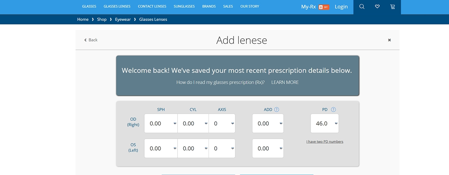Go to Eyewear in the breadcrumb
The width and height of the screenshot is (449, 175).
[x=123, y=19]
